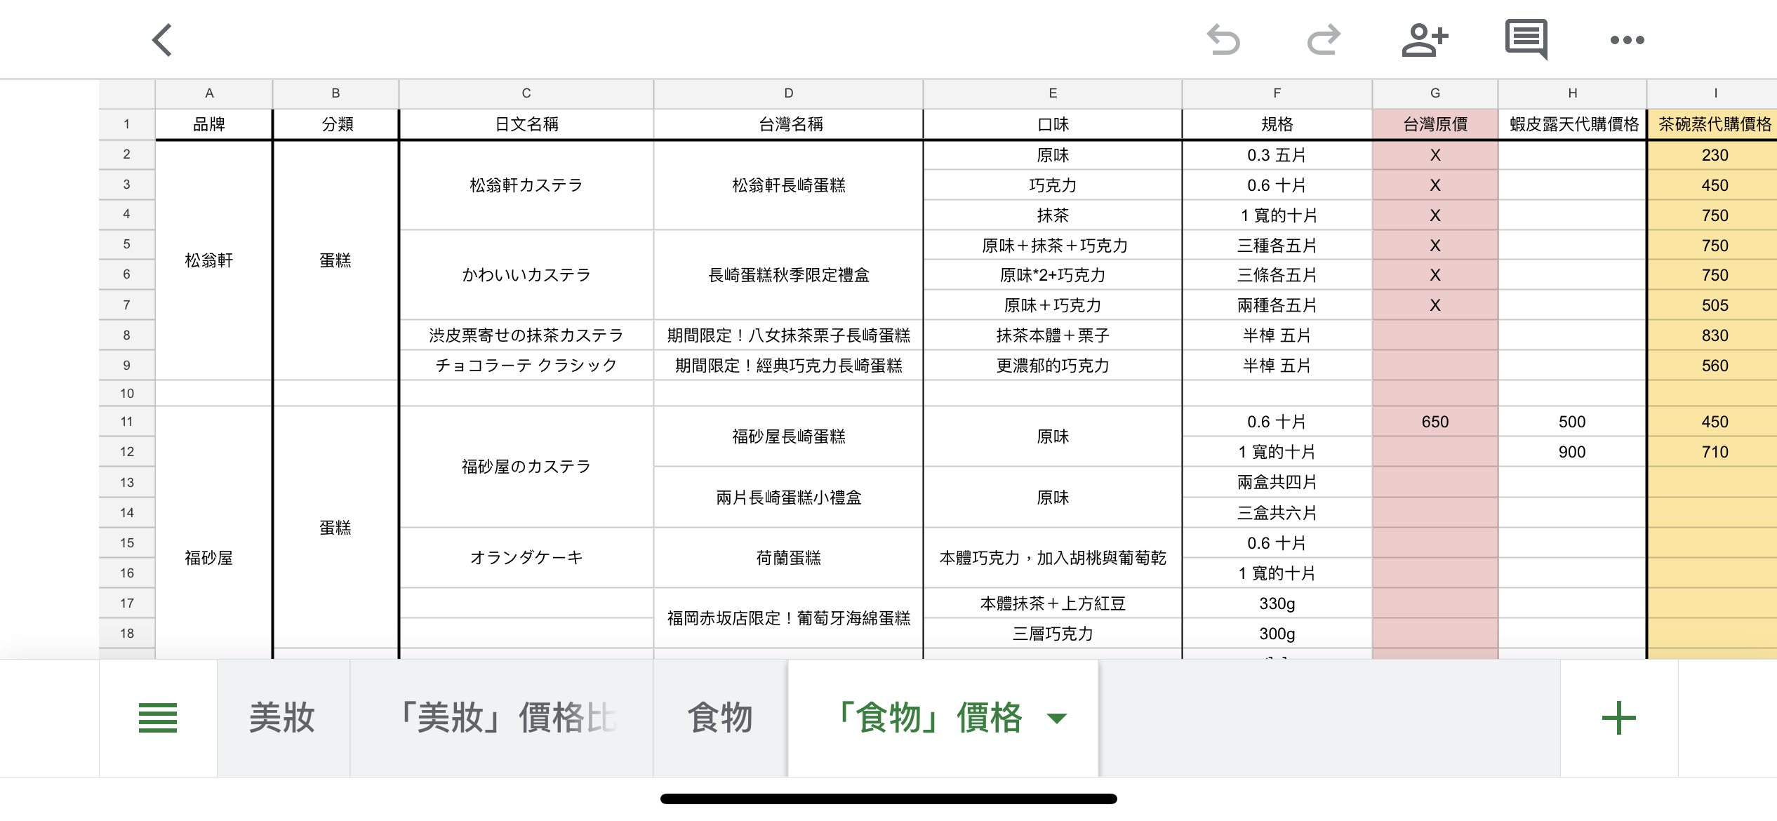1777x821 pixels.
Task: Select the 830 price cell
Action: tap(1713, 335)
